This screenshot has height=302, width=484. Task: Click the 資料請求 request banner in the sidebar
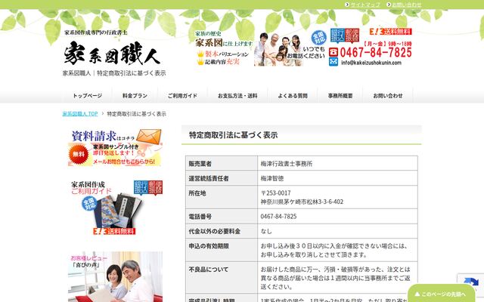pos(115,148)
